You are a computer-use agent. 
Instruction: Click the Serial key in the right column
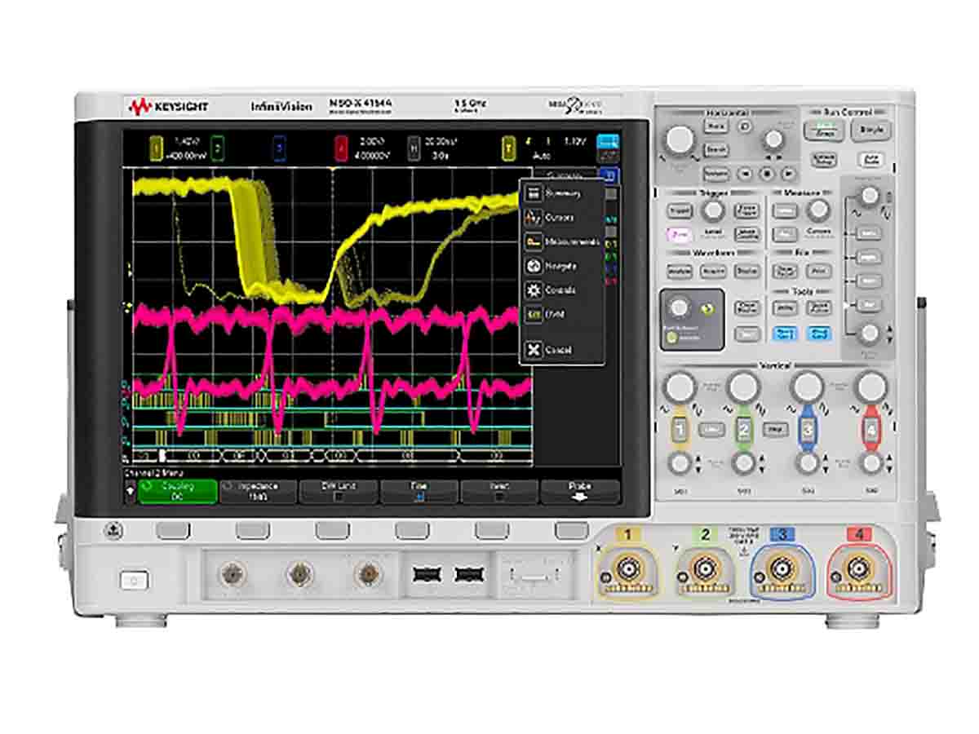(870, 232)
